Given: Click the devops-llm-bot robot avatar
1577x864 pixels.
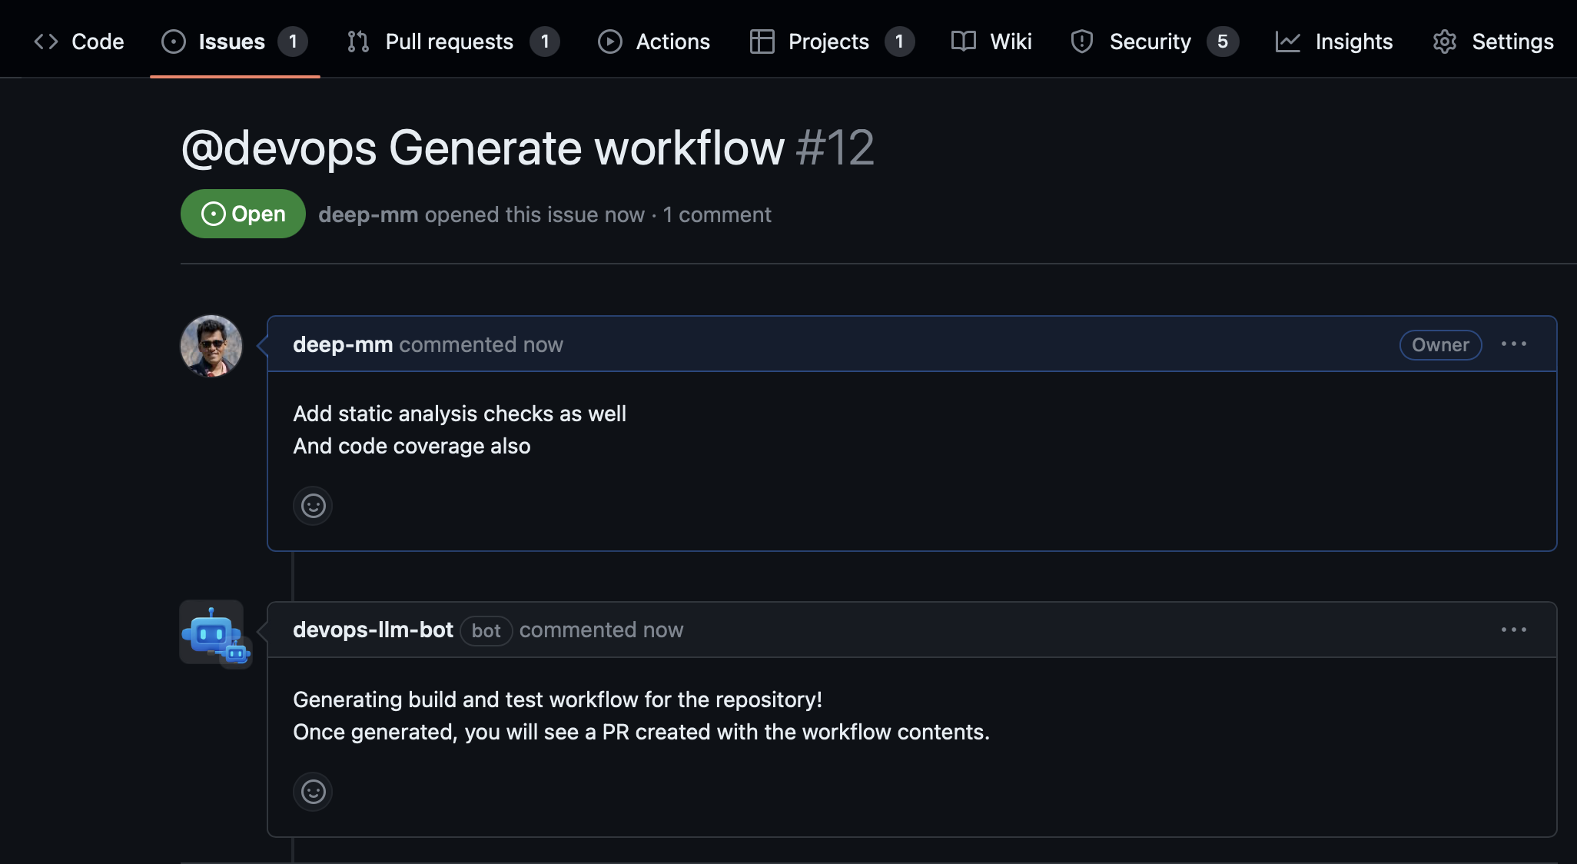Looking at the screenshot, I should [212, 633].
